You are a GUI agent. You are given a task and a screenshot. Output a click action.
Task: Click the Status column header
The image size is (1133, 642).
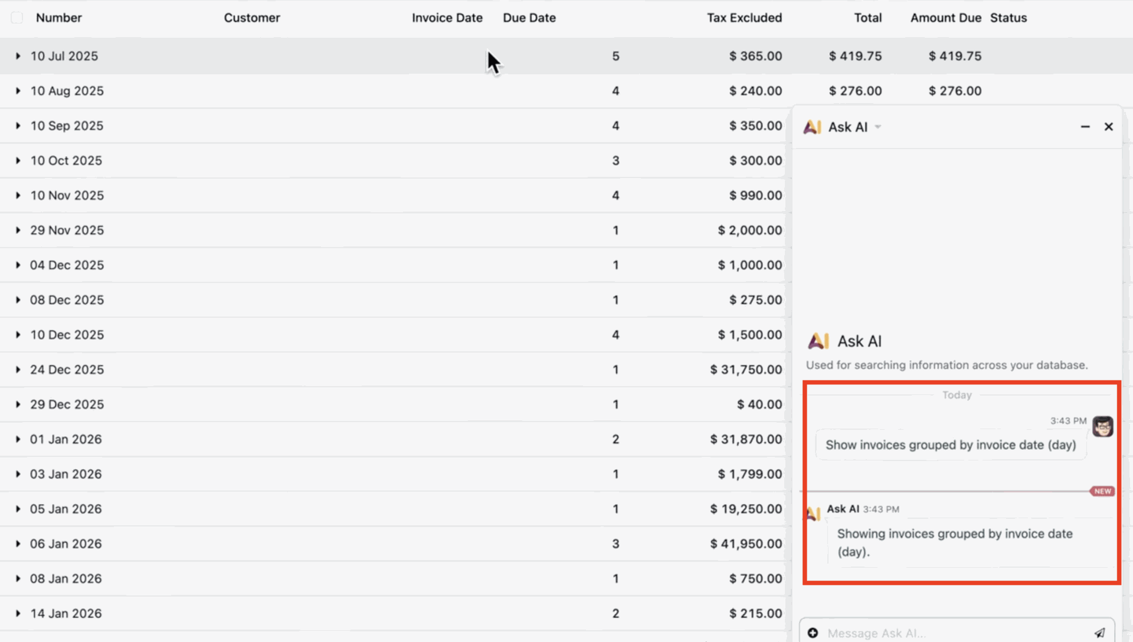1008,18
